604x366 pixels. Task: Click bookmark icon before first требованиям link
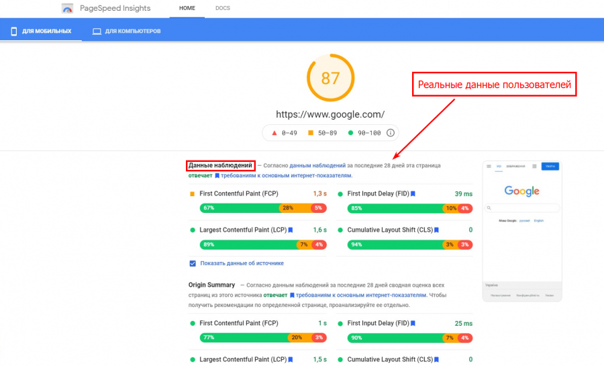point(217,176)
